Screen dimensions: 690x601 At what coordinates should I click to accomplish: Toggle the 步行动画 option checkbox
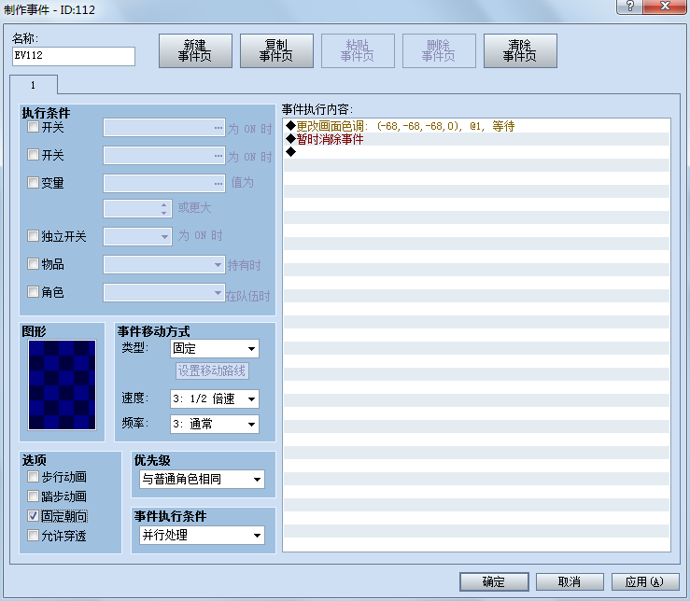(33, 477)
